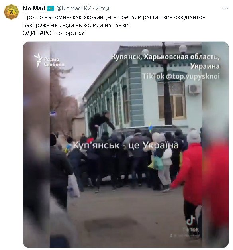Click the 'Куп'янськ - це Україна' caption
Screen dimensions: 233x250
coord(125,145)
